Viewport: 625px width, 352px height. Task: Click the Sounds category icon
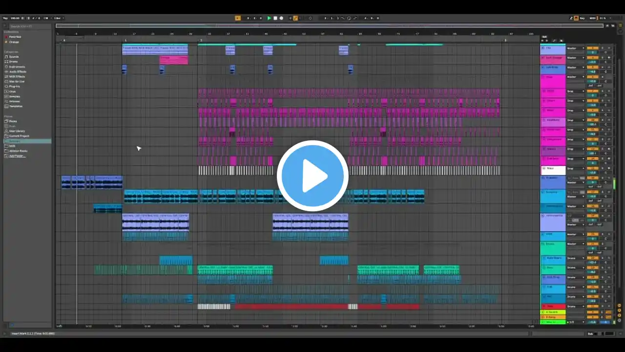pyautogui.click(x=6, y=57)
